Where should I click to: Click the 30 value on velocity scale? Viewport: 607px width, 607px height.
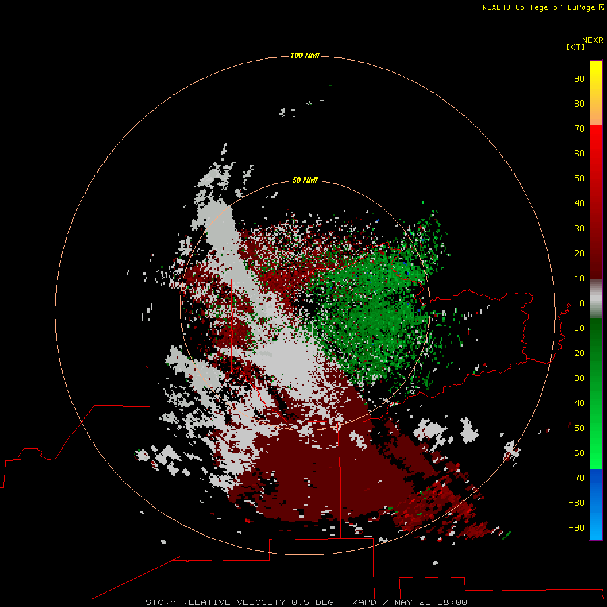tap(579, 229)
